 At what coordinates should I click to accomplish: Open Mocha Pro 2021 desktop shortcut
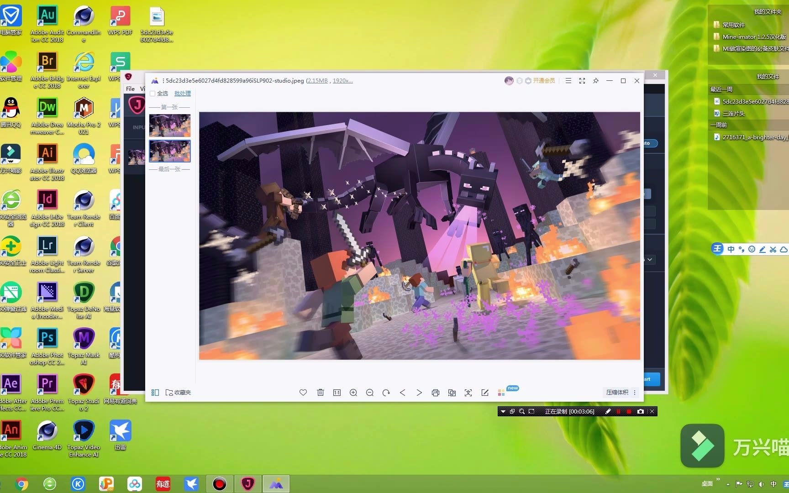[x=84, y=115]
